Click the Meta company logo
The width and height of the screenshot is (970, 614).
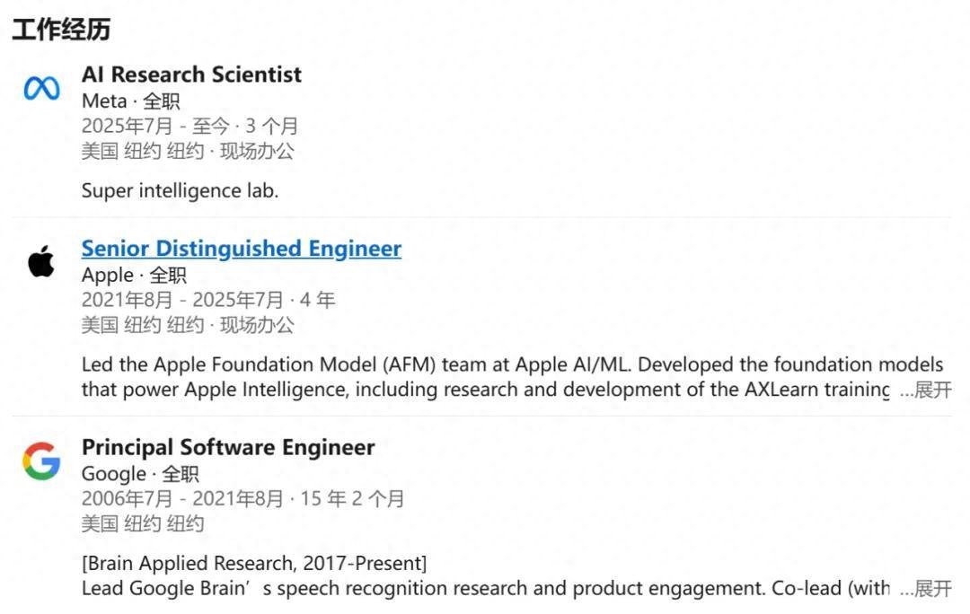pyautogui.click(x=40, y=86)
